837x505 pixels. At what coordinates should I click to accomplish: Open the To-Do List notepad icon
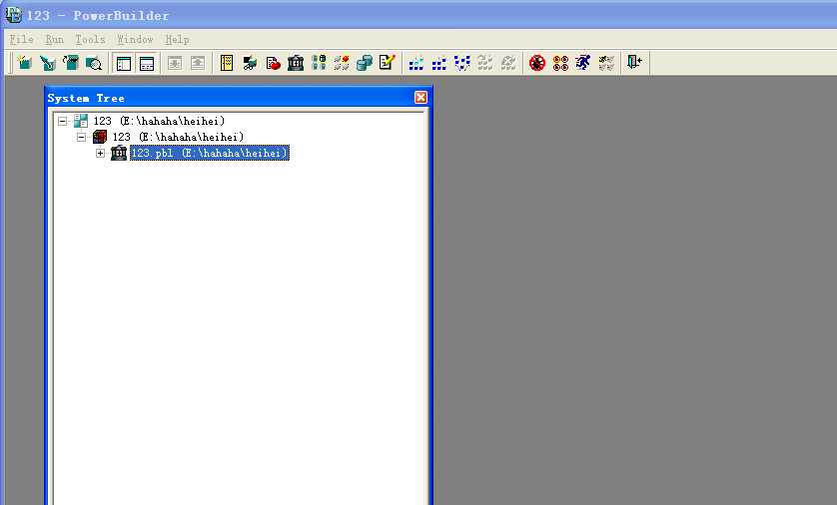coord(227,63)
